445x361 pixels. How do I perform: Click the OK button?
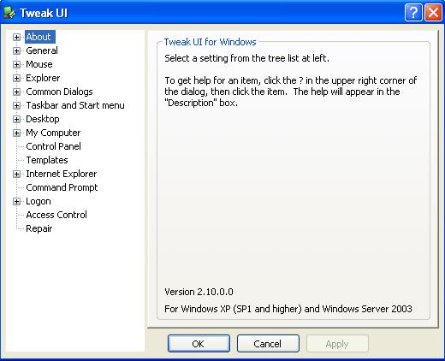point(199,344)
